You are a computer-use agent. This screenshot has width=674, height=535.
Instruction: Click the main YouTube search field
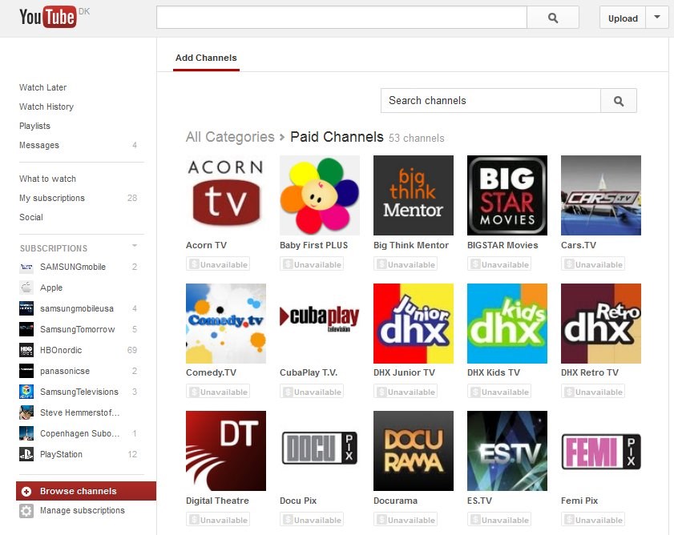[341, 18]
